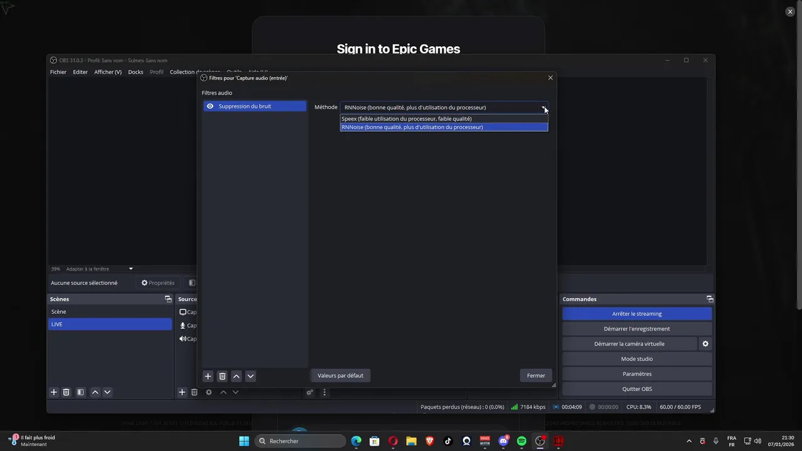Open scene filters icon in Scènes toolbar
Viewport: 802px width, 451px height.
tap(80, 392)
